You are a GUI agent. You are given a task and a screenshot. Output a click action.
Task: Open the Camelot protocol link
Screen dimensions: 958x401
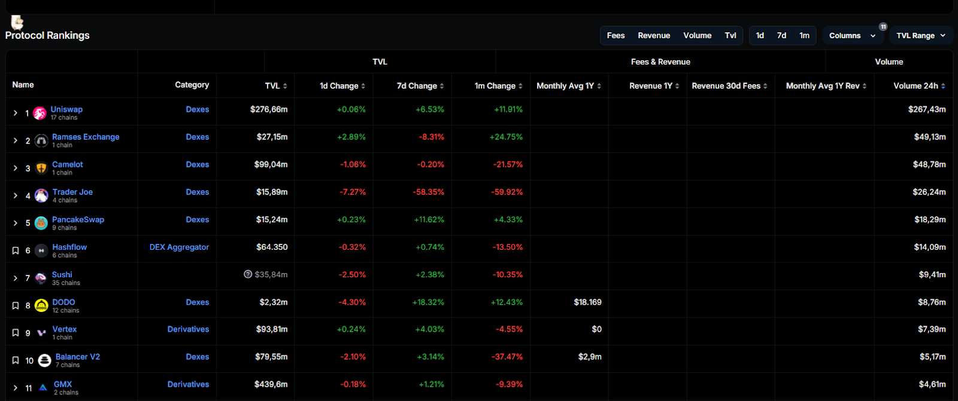68,164
